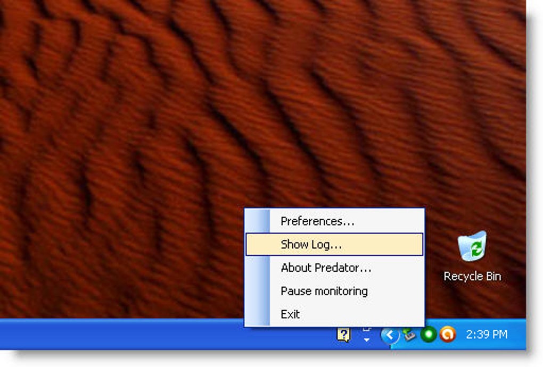The image size is (543, 367).
Task: Select Show Log... menu entry
Action: (334, 244)
